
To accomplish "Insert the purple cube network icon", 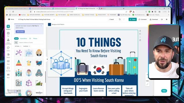I will [29, 83].
